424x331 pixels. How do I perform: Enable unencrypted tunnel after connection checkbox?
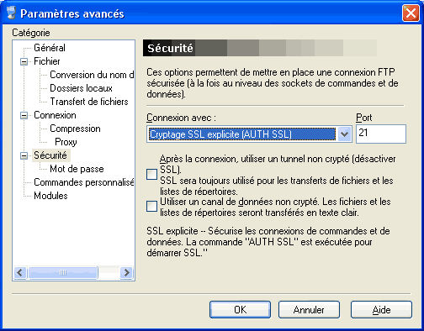151,174
